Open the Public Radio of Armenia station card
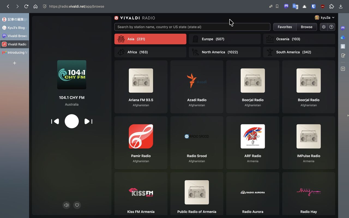The height and width of the screenshot is (218, 349). (197, 194)
